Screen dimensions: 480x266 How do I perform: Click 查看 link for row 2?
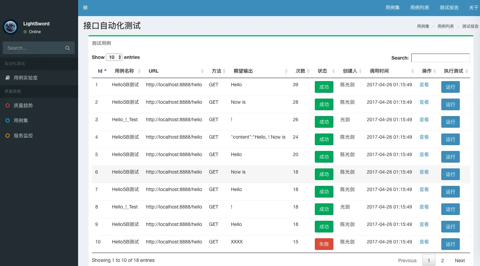coord(424,102)
